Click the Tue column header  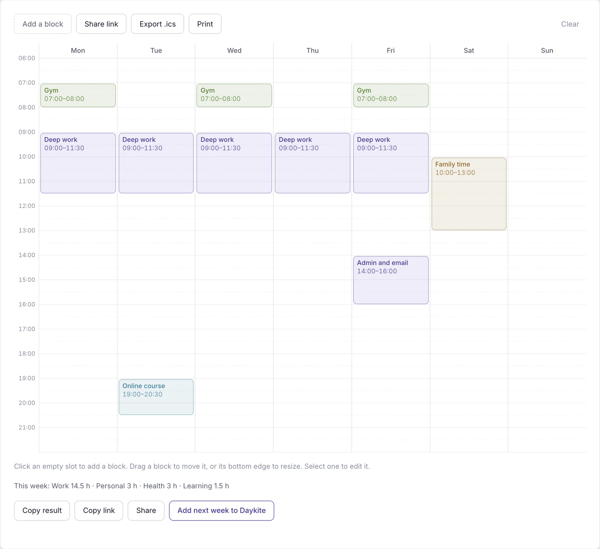pyautogui.click(x=156, y=51)
